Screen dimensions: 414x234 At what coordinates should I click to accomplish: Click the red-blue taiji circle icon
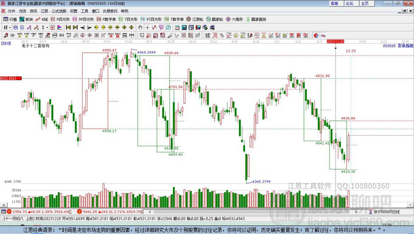click(x=316, y=36)
